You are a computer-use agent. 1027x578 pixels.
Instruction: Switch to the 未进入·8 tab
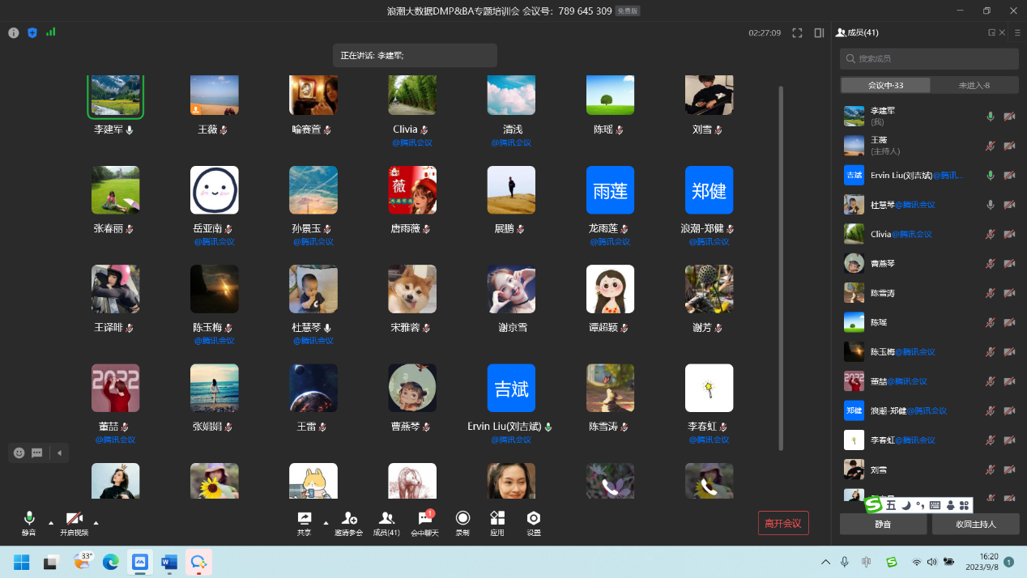pos(974,86)
